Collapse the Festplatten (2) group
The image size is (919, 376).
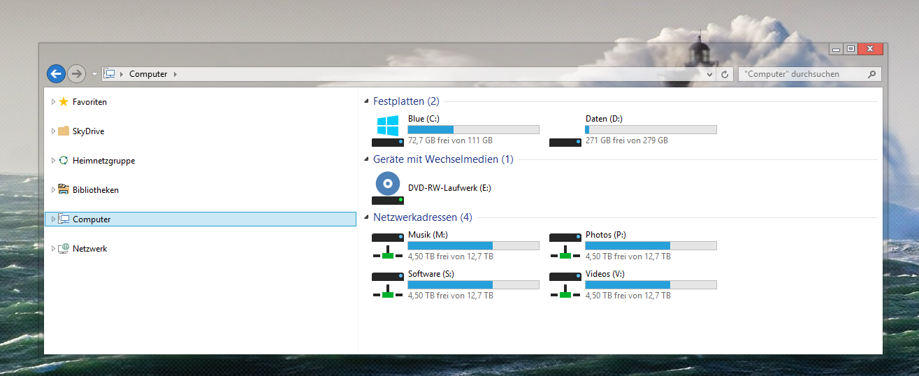click(367, 102)
